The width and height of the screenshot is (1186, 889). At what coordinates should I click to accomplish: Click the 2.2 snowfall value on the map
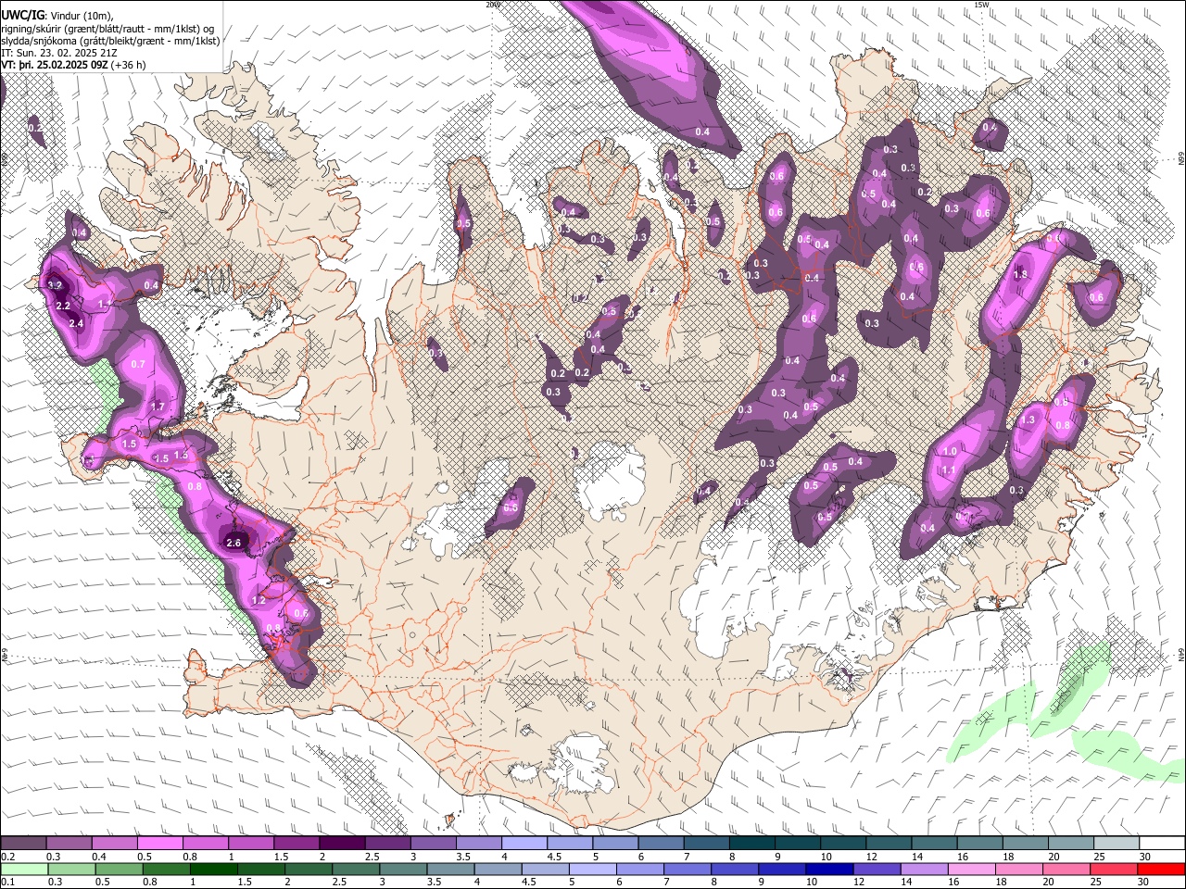point(63,306)
